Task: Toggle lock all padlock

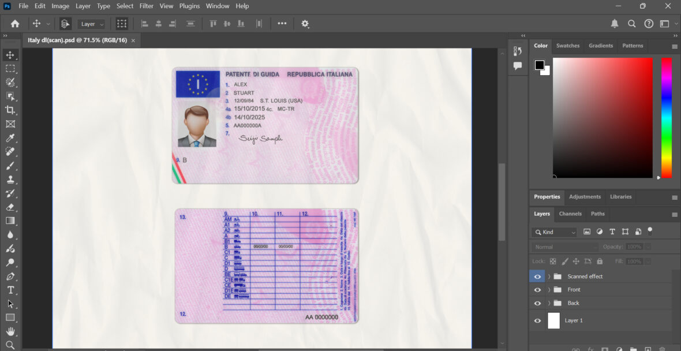Action: point(600,262)
